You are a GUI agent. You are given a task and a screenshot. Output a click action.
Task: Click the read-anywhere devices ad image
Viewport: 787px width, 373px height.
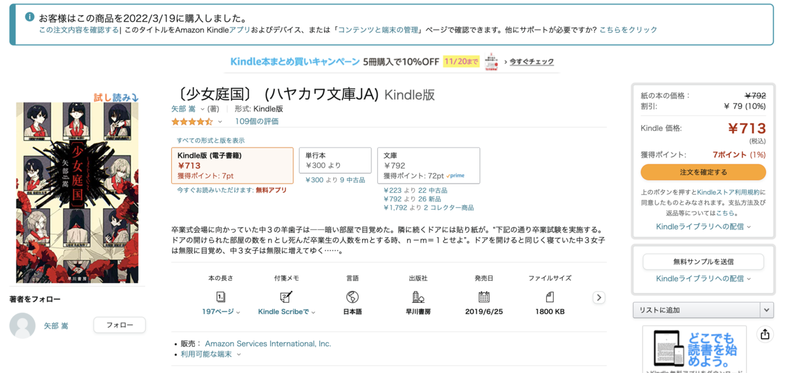click(694, 349)
